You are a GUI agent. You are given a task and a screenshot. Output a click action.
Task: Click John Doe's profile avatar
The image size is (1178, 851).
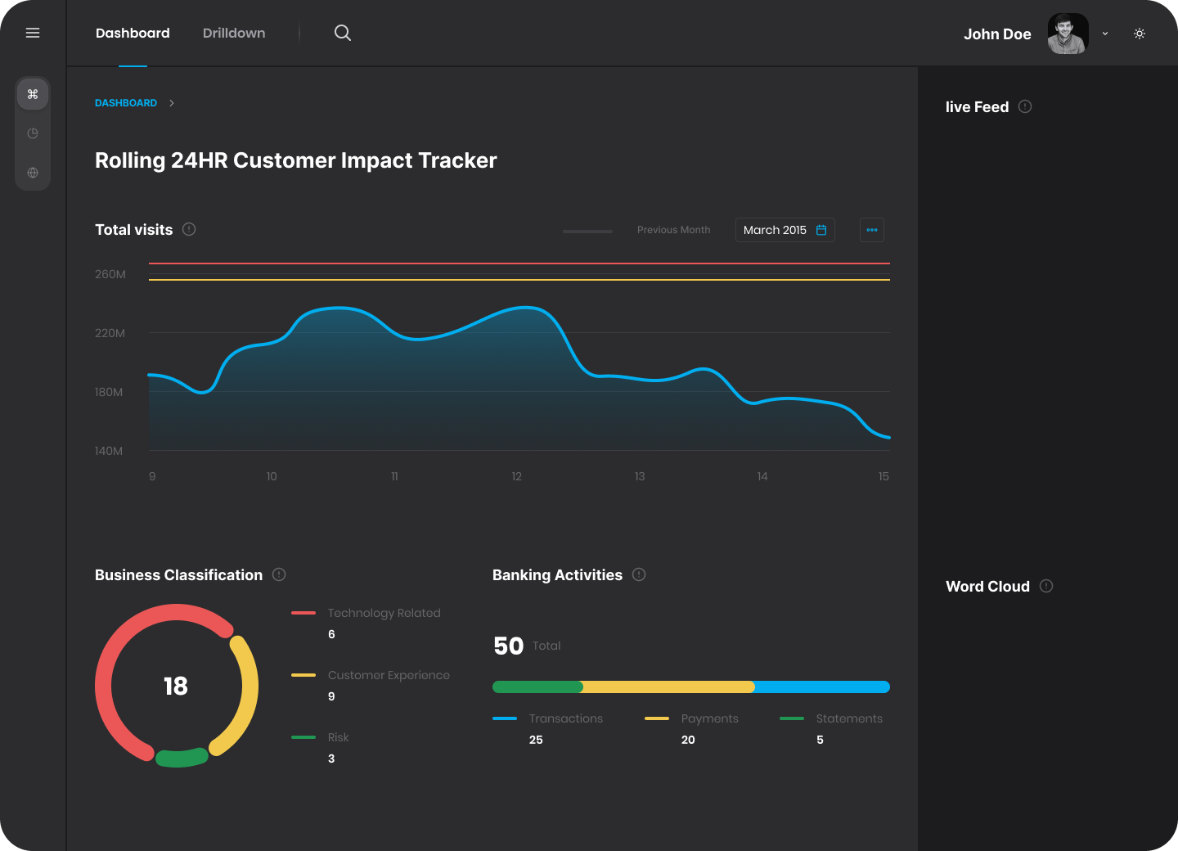point(1068,34)
